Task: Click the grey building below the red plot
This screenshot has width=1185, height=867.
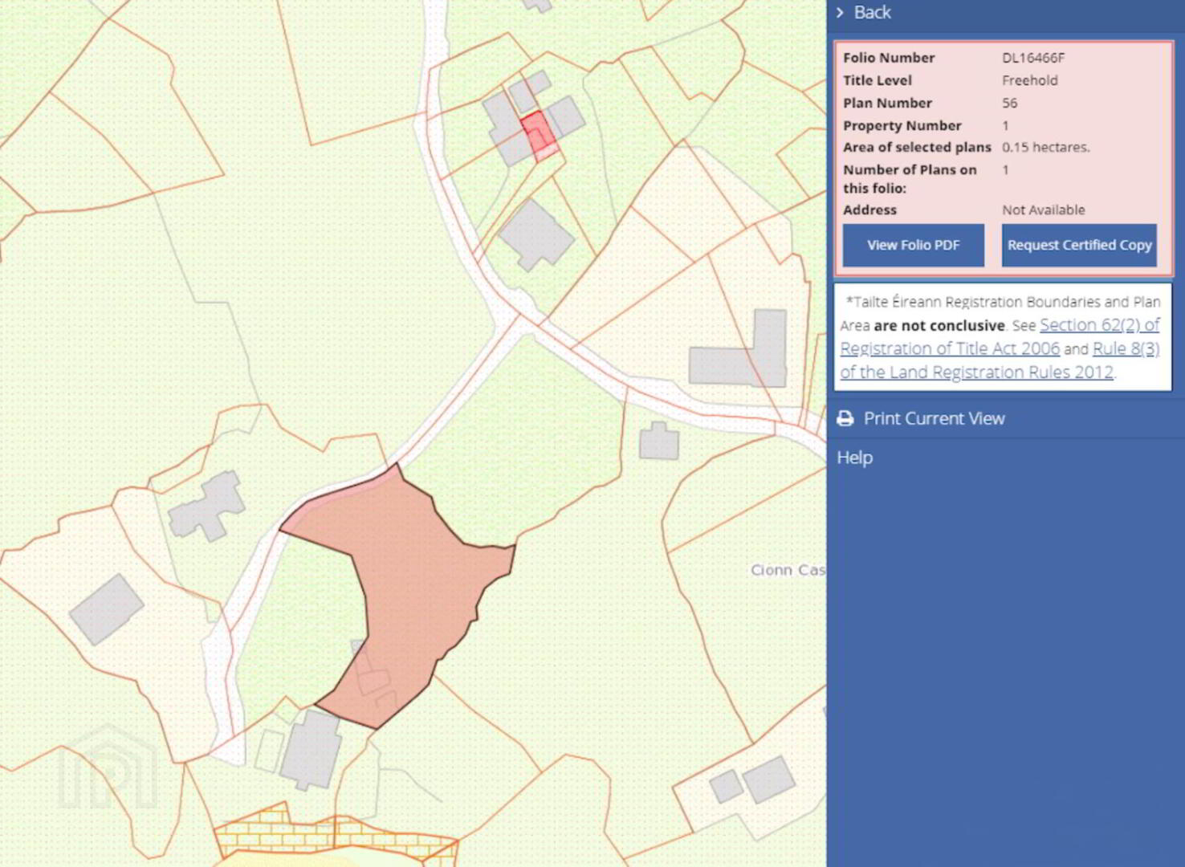Action: (x=535, y=235)
